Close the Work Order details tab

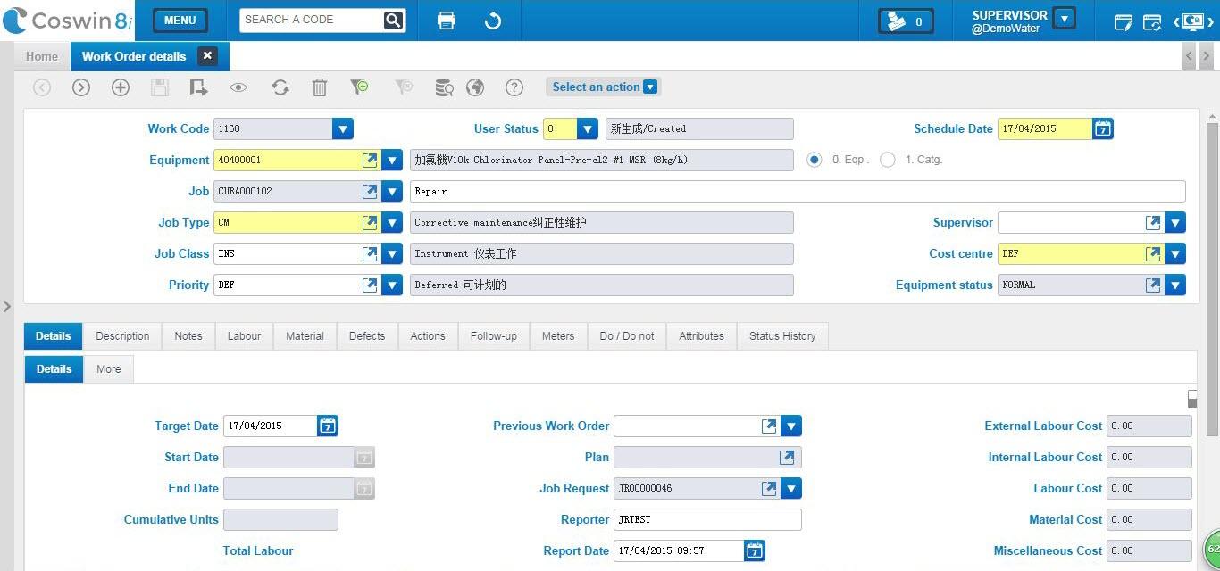coord(207,55)
